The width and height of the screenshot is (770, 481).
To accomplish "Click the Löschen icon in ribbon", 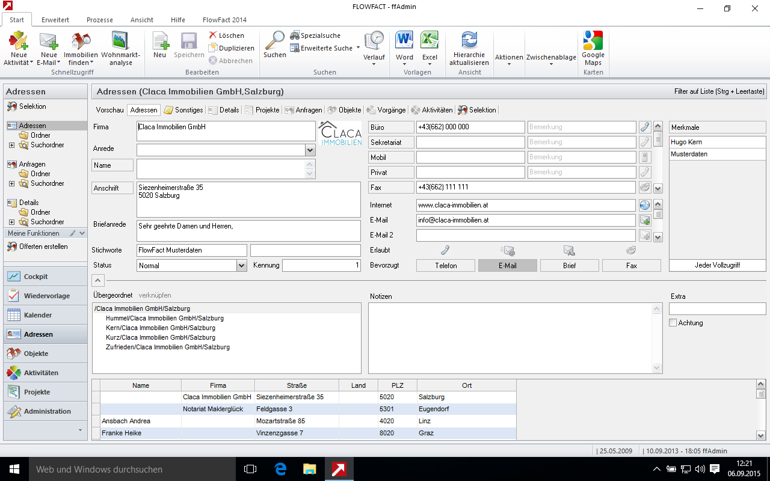I will (213, 35).
